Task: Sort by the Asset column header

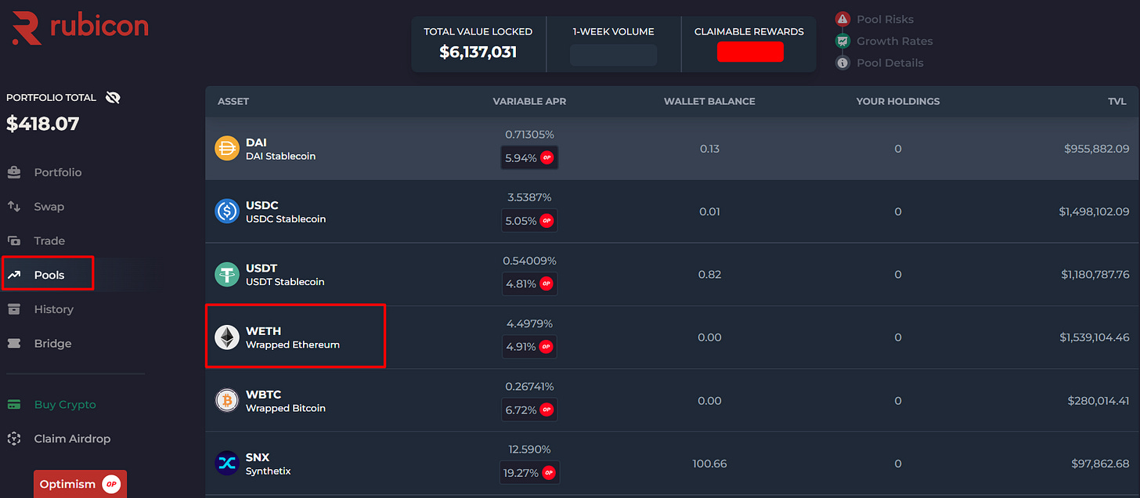Action: point(233,102)
